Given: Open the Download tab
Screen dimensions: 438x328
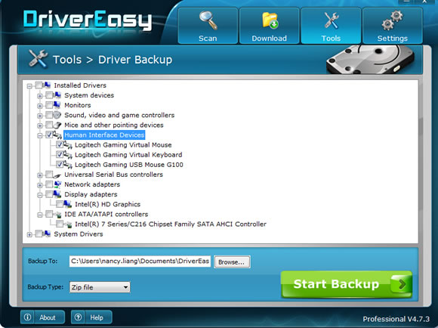Looking at the screenshot, I should 270,26.
